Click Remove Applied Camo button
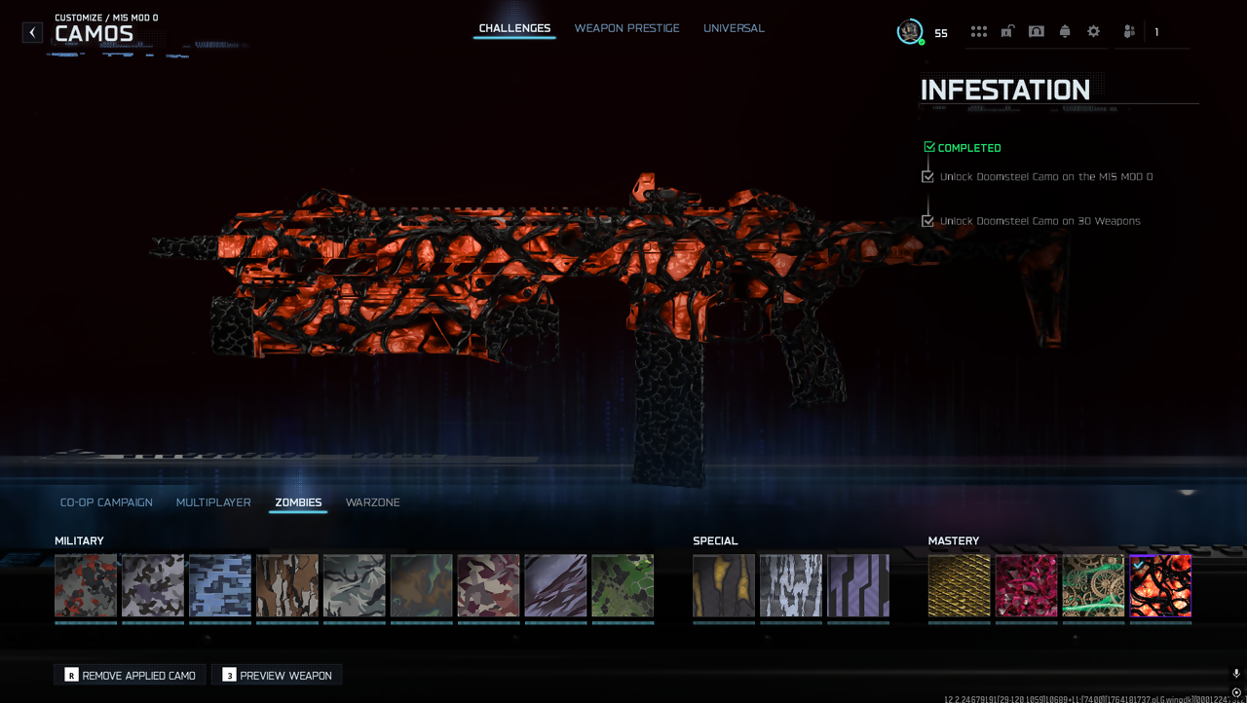This screenshot has width=1247, height=703. 130,675
